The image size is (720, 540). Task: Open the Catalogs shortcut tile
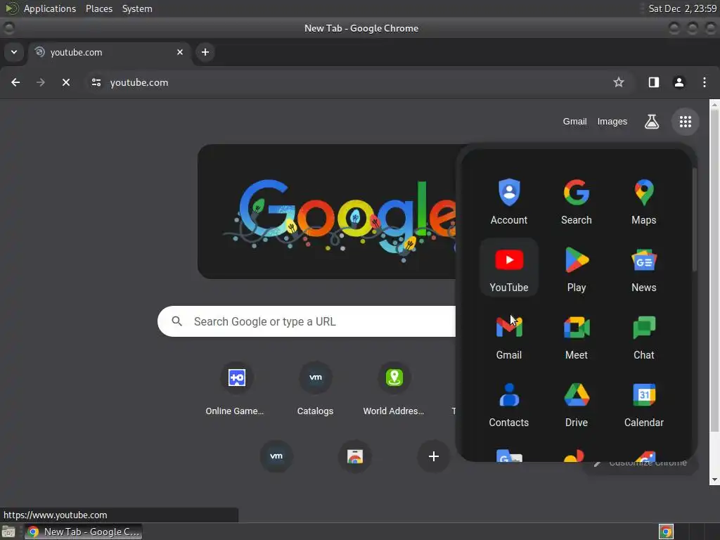tap(315, 389)
